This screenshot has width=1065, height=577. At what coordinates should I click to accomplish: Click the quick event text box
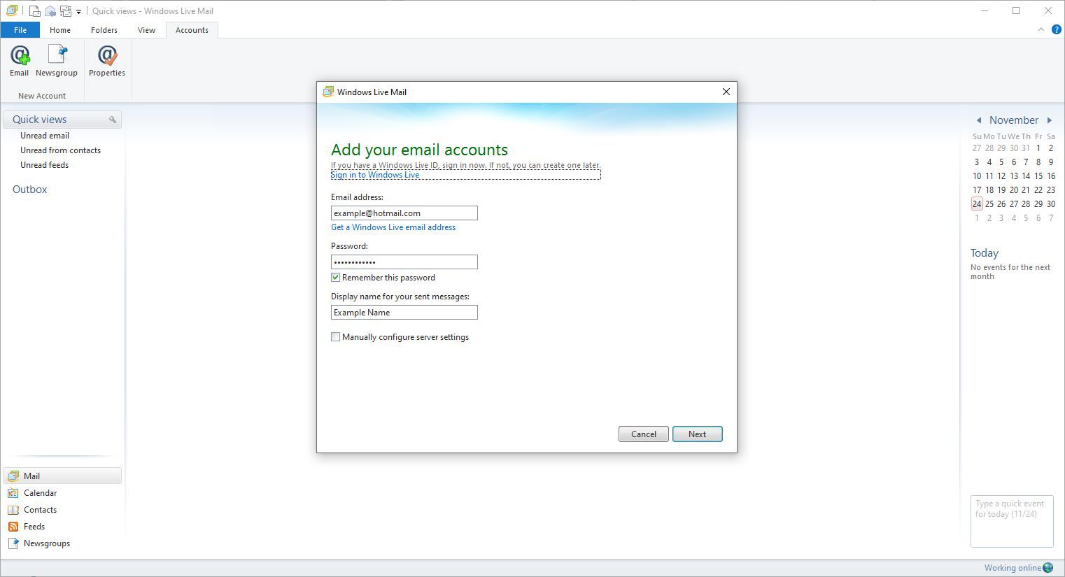point(1012,521)
